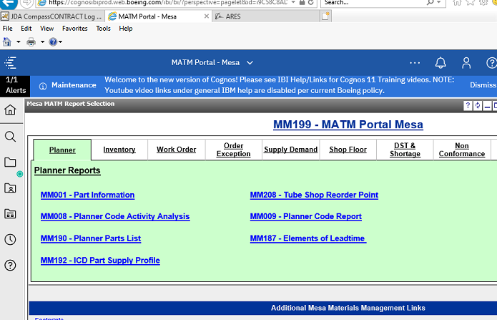Open the Tools menu
The image size is (497, 320).
[x=103, y=29]
